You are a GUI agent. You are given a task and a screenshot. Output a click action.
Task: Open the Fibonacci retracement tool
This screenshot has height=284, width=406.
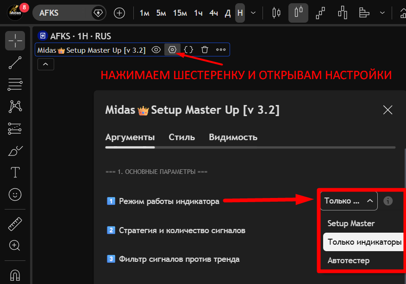15,84
